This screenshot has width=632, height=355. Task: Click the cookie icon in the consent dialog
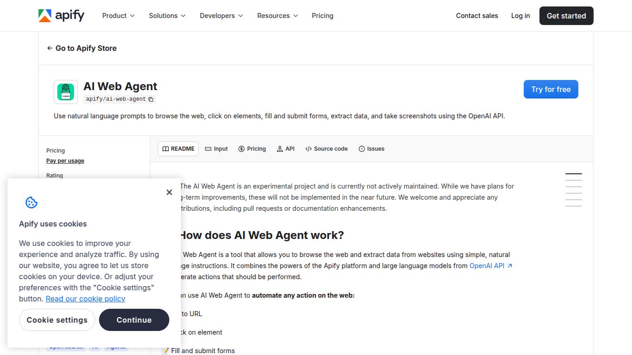(x=31, y=202)
